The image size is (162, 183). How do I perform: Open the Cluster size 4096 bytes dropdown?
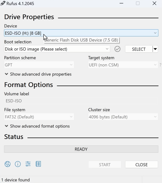coord(123,117)
